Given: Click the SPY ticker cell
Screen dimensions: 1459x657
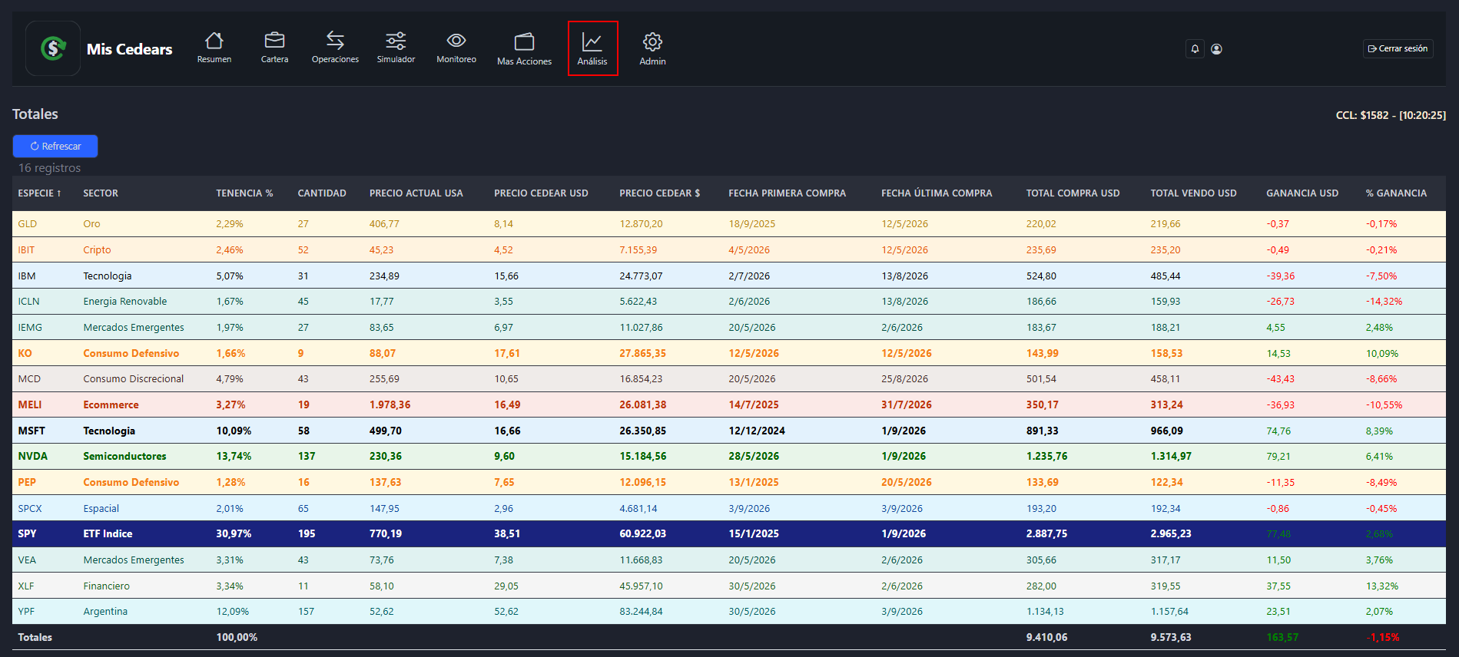Looking at the screenshot, I should click(28, 534).
